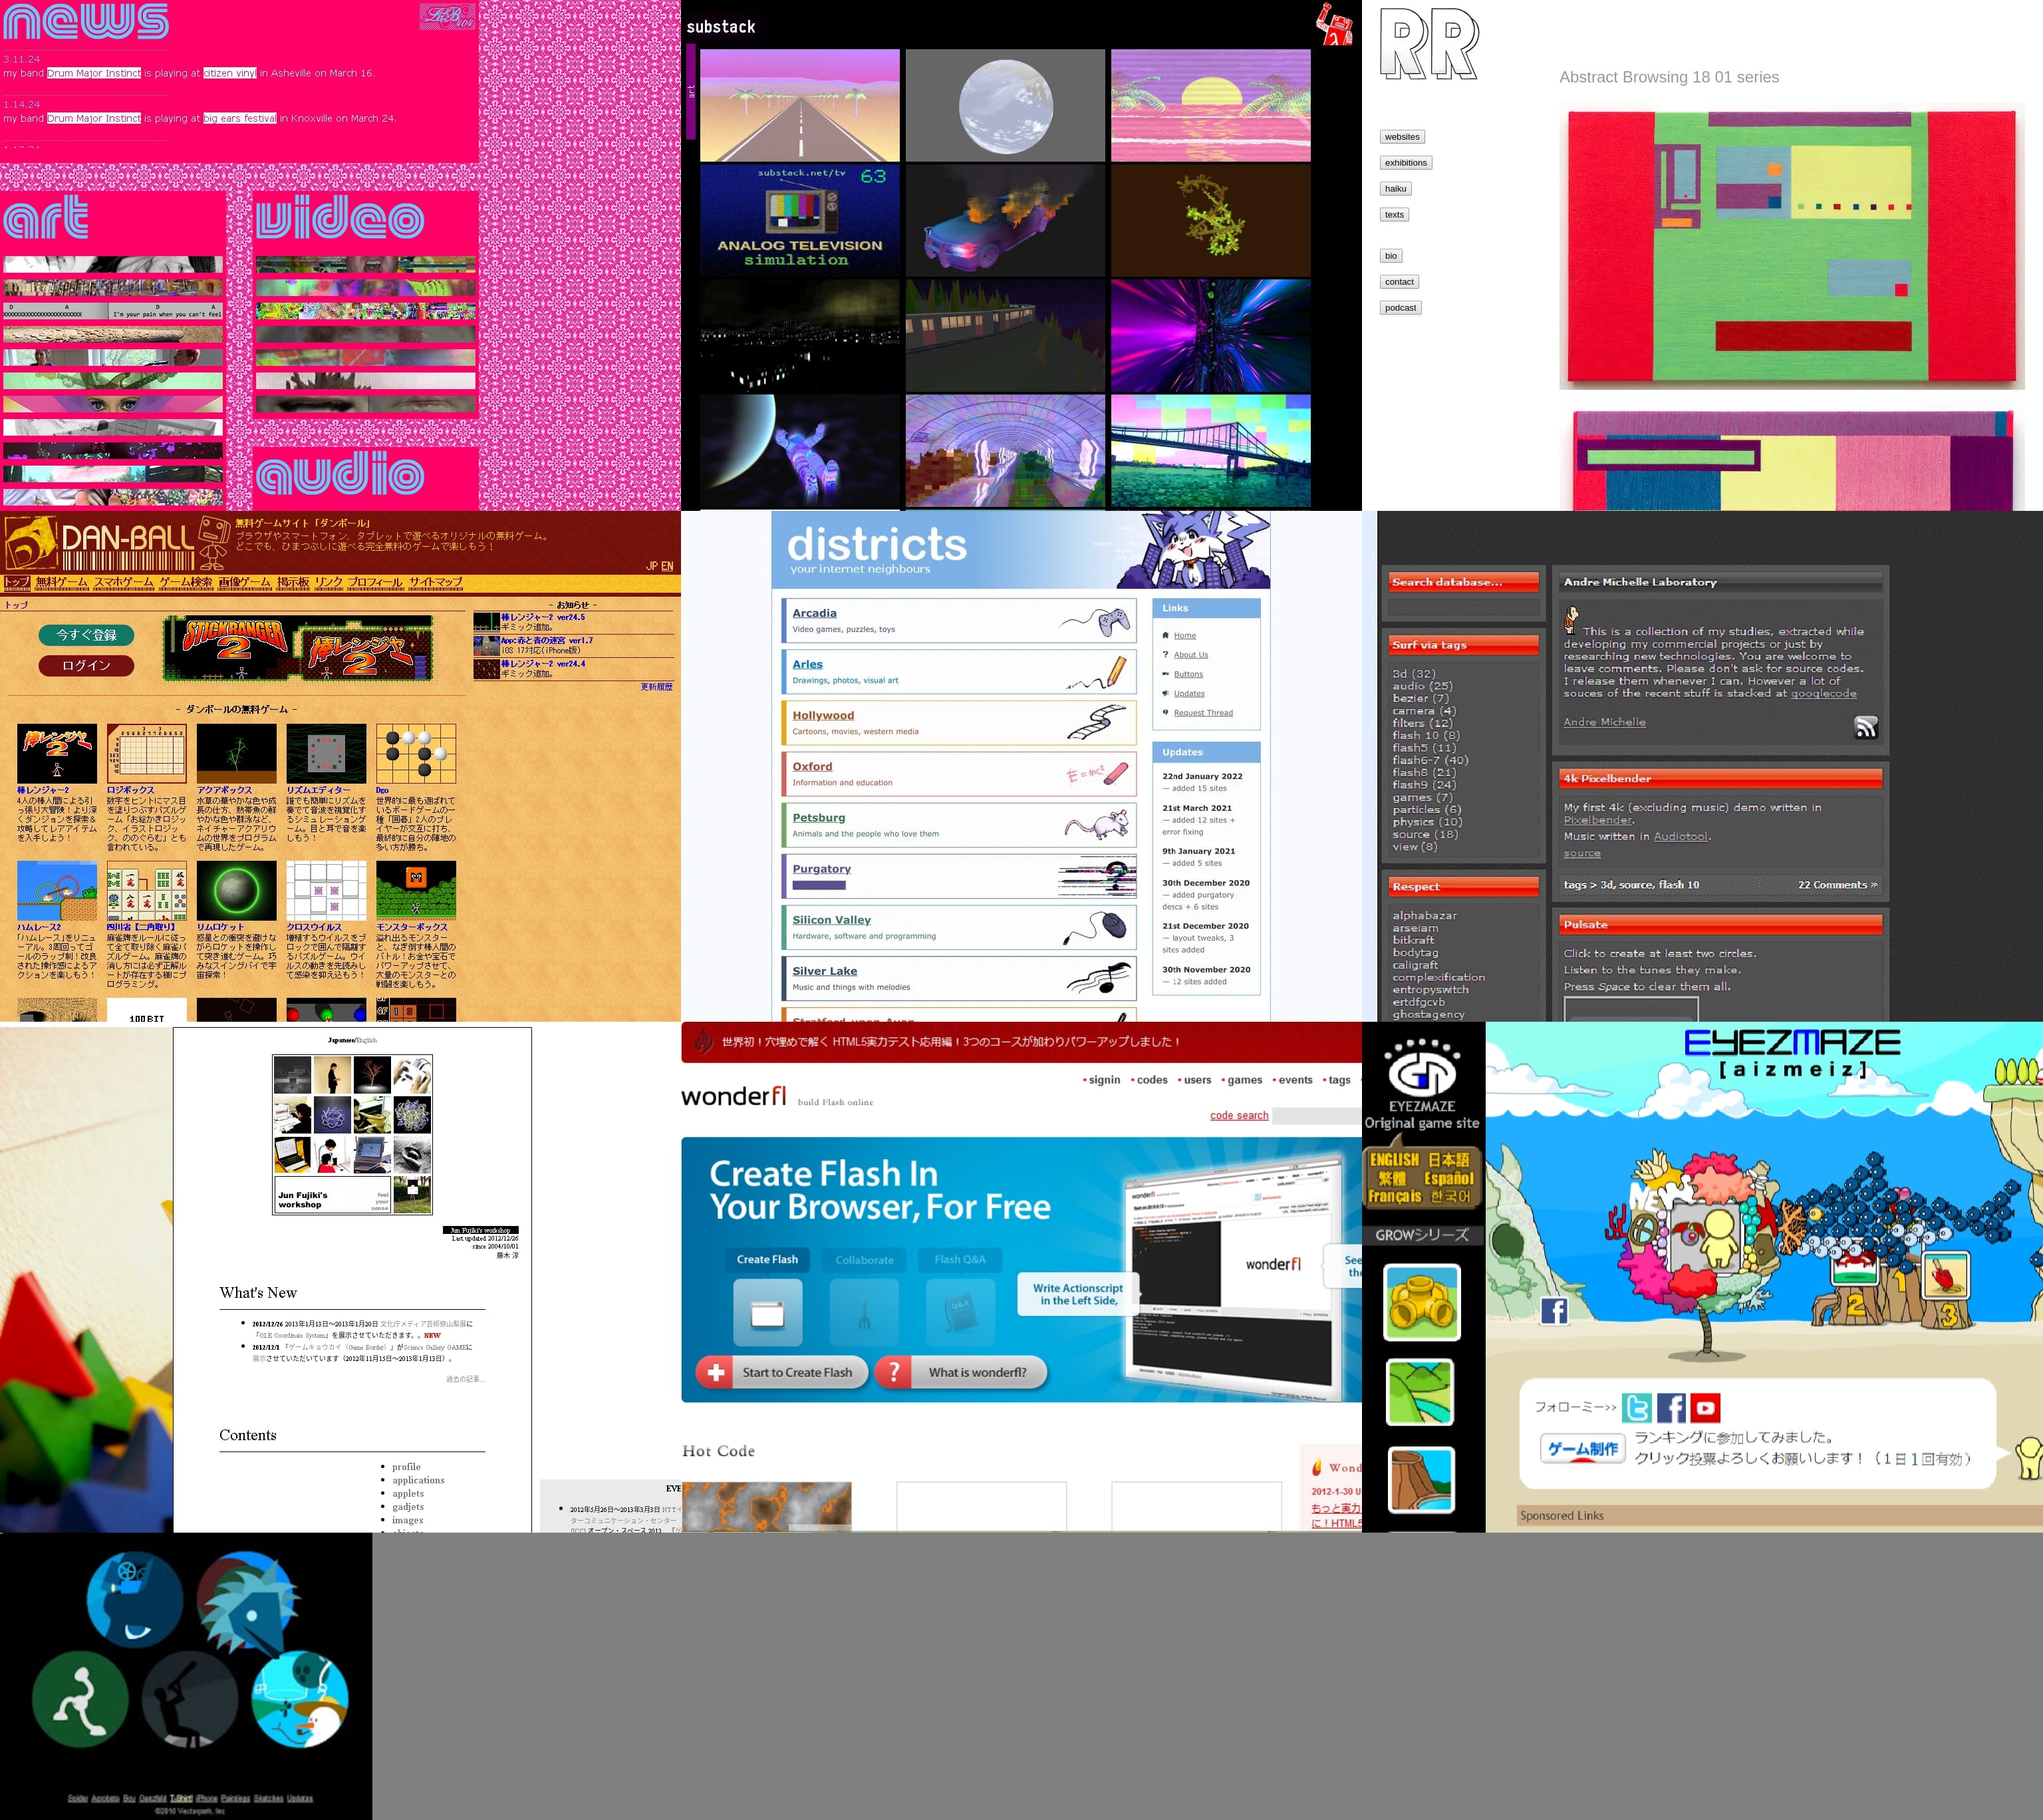
Task: Click the 3d (32) tag in Surf via tags
Action: (x=1413, y=674)
